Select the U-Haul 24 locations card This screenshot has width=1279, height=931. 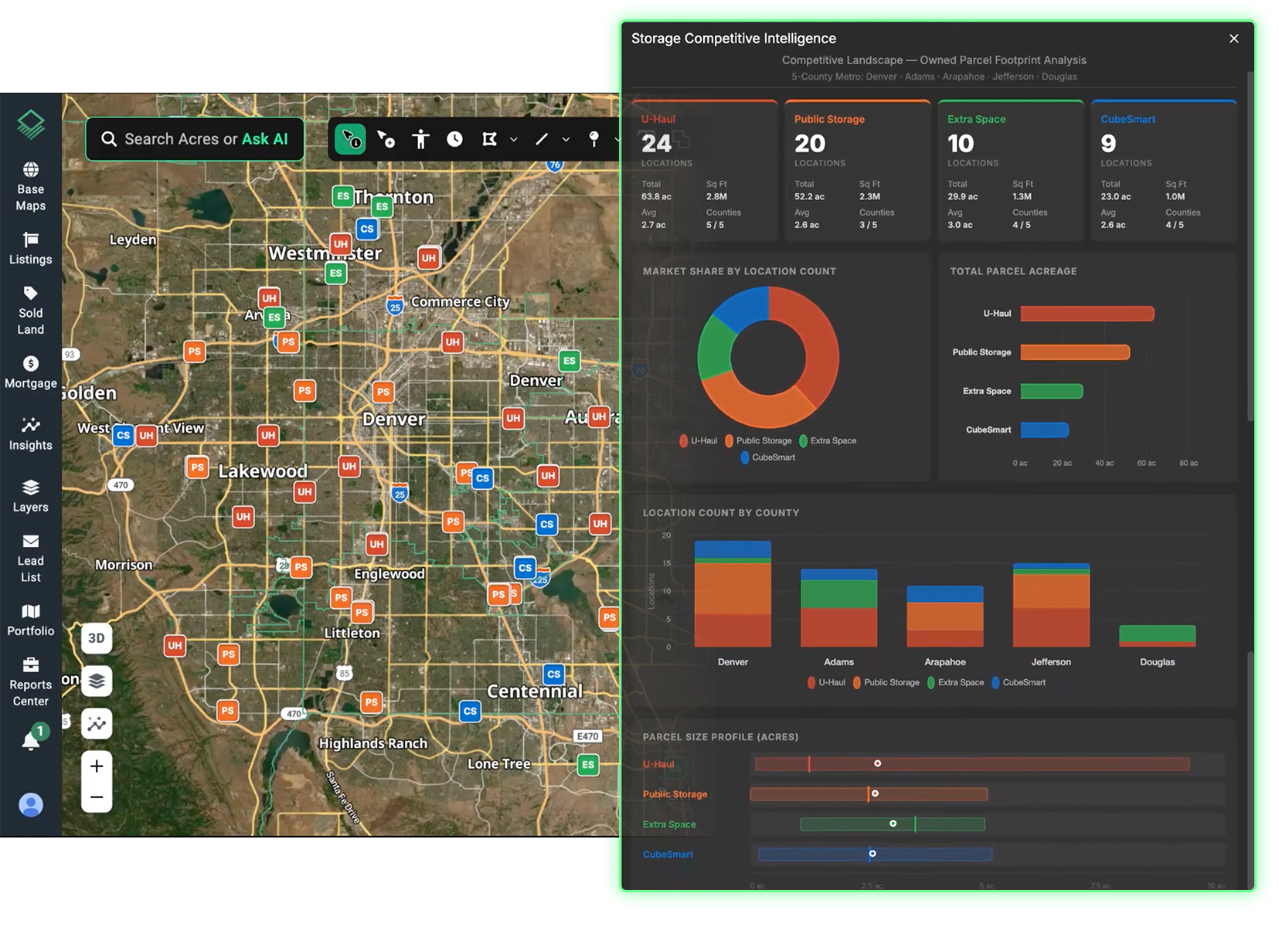pyautogui.click(x=705, y=171)
